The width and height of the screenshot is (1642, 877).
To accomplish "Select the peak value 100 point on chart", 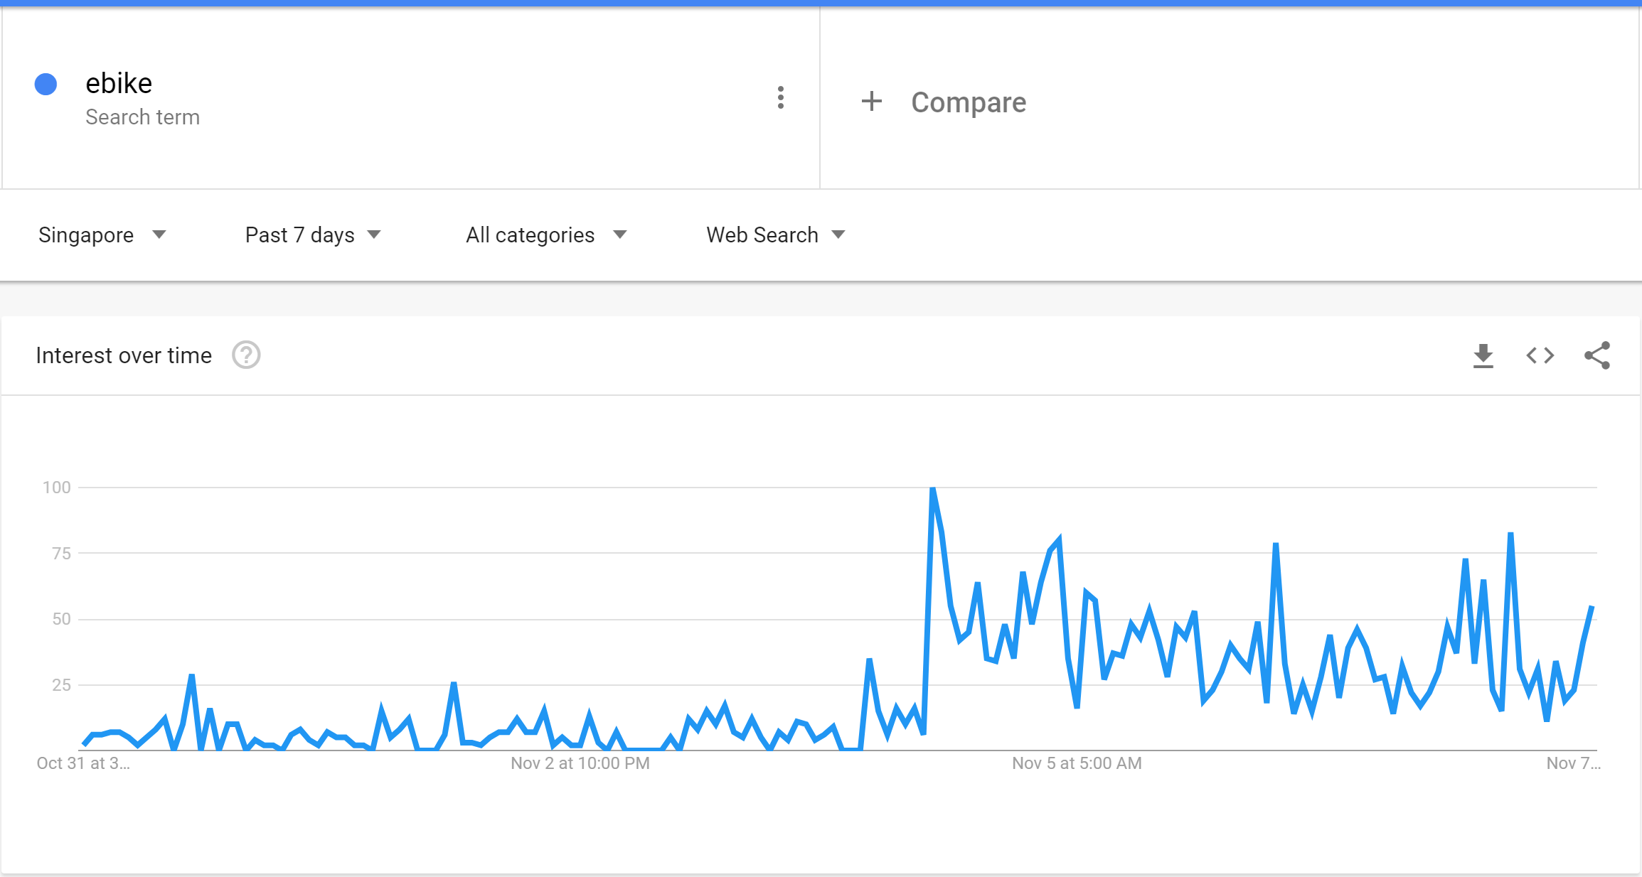I will [932, 488].
